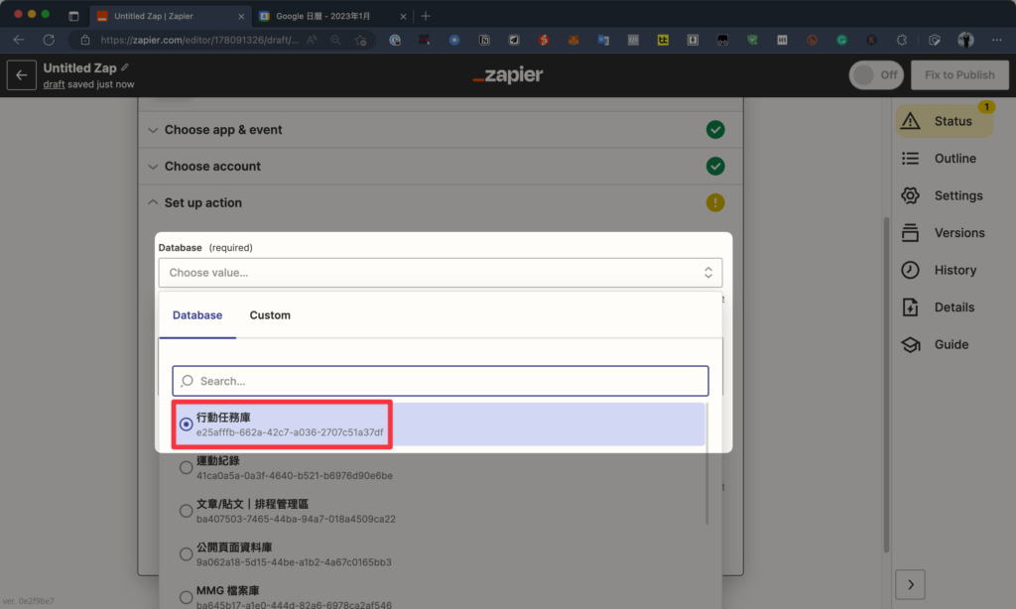
Task: Close the Google calendar browser tab
Action: click(403, 16)
